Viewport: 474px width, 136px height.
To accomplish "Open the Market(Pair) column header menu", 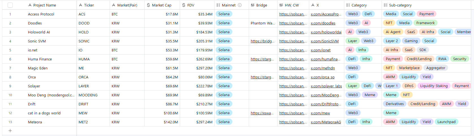I will 127,5.
